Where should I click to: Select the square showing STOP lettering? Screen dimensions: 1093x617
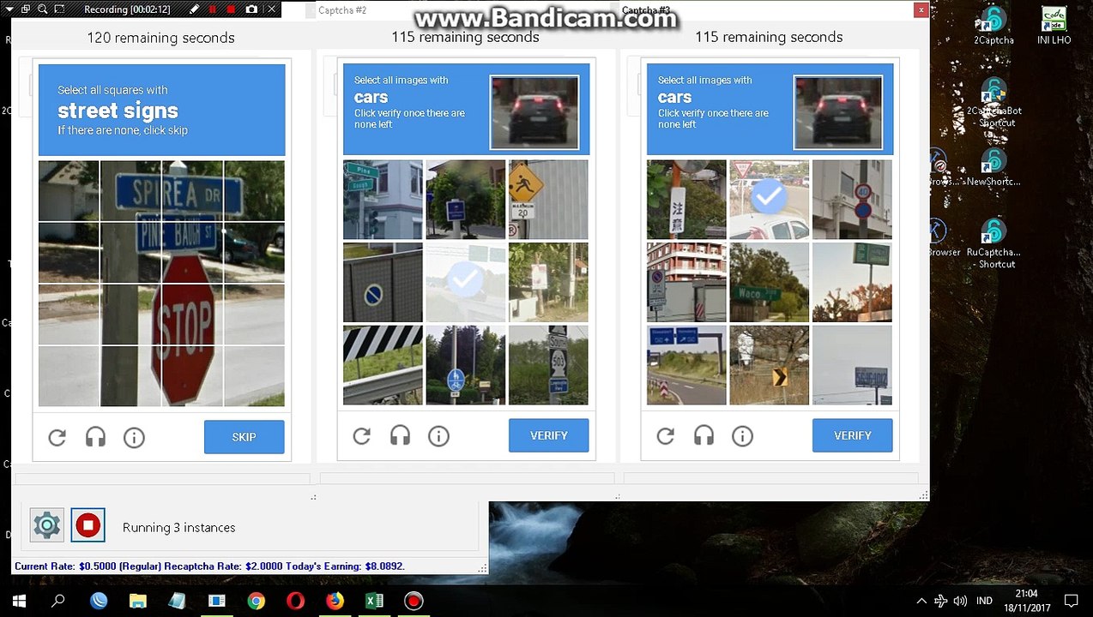(x=191, y=314)
